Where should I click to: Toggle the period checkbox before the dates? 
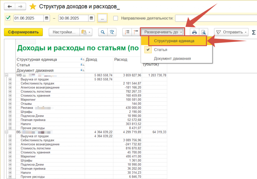tap(8, 18)
